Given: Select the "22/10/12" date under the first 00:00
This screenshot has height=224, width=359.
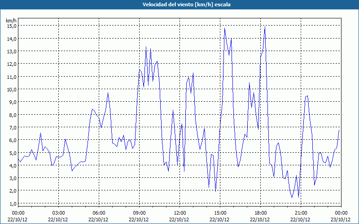Looking at the screenshot, I should pos(18,220).
